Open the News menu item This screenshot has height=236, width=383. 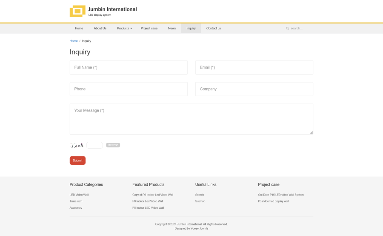point(172,29)
